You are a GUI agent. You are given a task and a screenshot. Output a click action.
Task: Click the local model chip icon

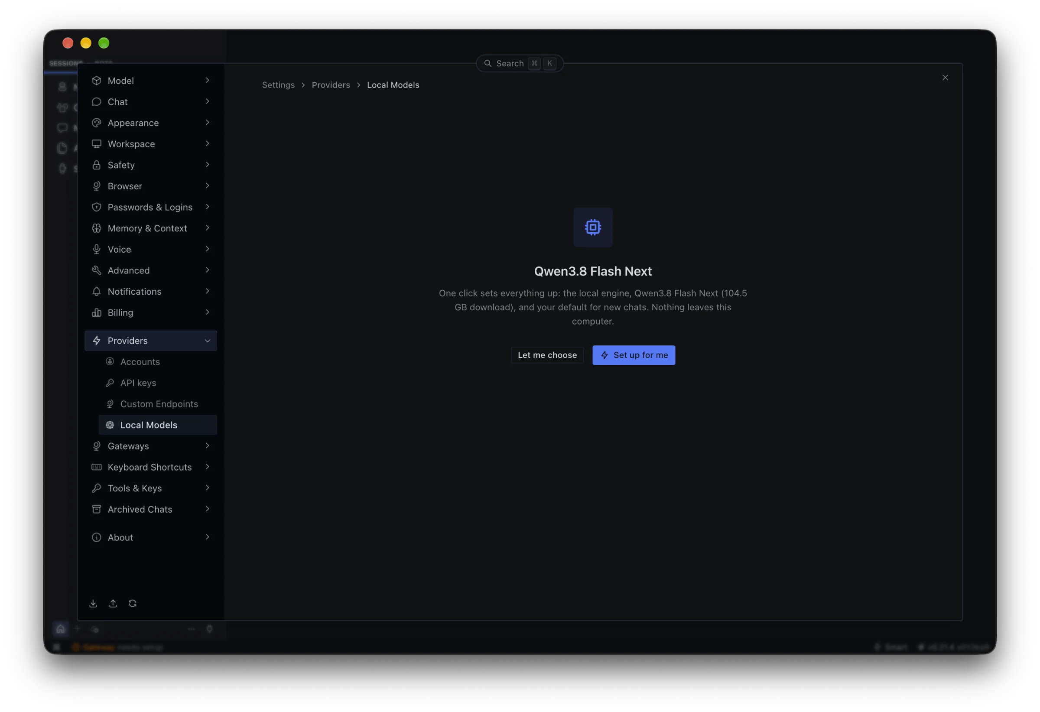593,228
